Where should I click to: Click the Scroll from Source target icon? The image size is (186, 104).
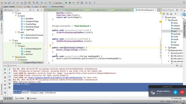(x=30, y=10)
